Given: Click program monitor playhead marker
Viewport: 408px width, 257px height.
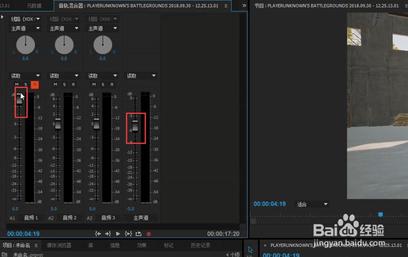Looking at the screenshot, I should [x=380, y=214].
